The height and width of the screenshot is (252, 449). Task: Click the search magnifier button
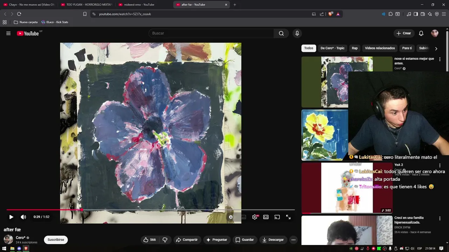point(281,33)
